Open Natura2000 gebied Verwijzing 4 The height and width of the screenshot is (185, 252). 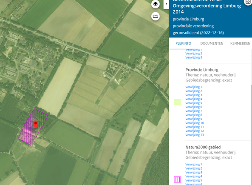click(x=194, y=176)
